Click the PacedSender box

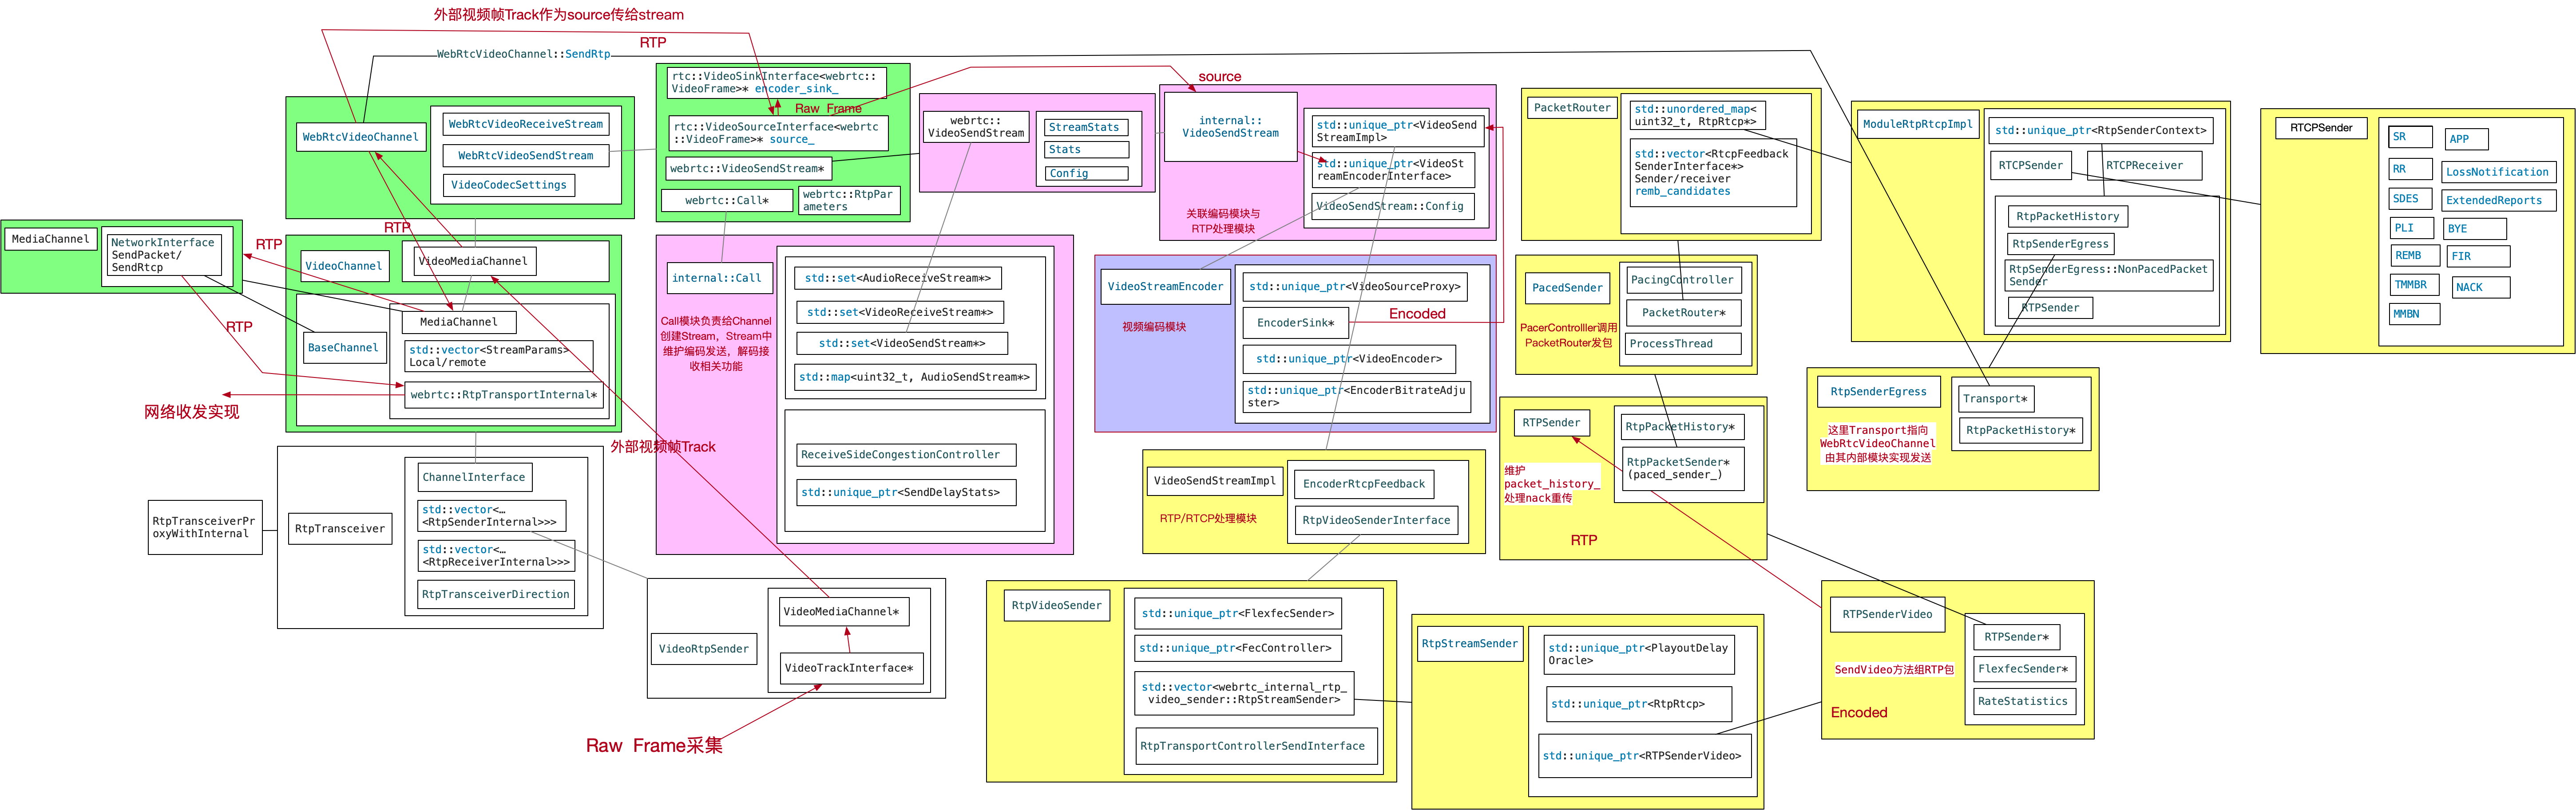[x=1567, y=287]
